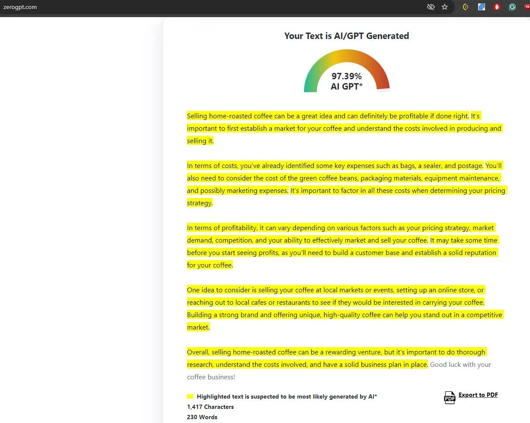Open the red hand ad blocker extension
This screenshot has width=530, height=423.
[497, 7]
